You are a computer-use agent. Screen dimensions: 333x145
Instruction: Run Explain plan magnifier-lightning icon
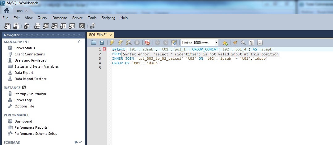pos(129,43)
